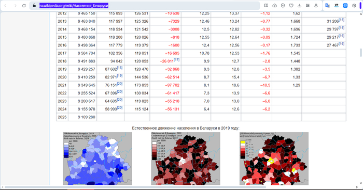Click the vertical page scrollbar thumb

click(361, 53)
